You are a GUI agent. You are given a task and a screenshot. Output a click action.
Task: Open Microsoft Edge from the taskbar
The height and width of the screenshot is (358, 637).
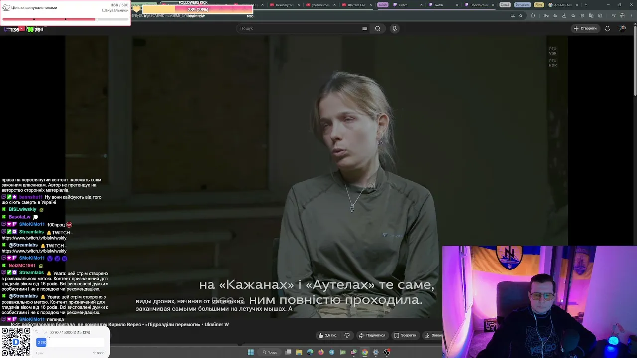click(x=310, y=352)
